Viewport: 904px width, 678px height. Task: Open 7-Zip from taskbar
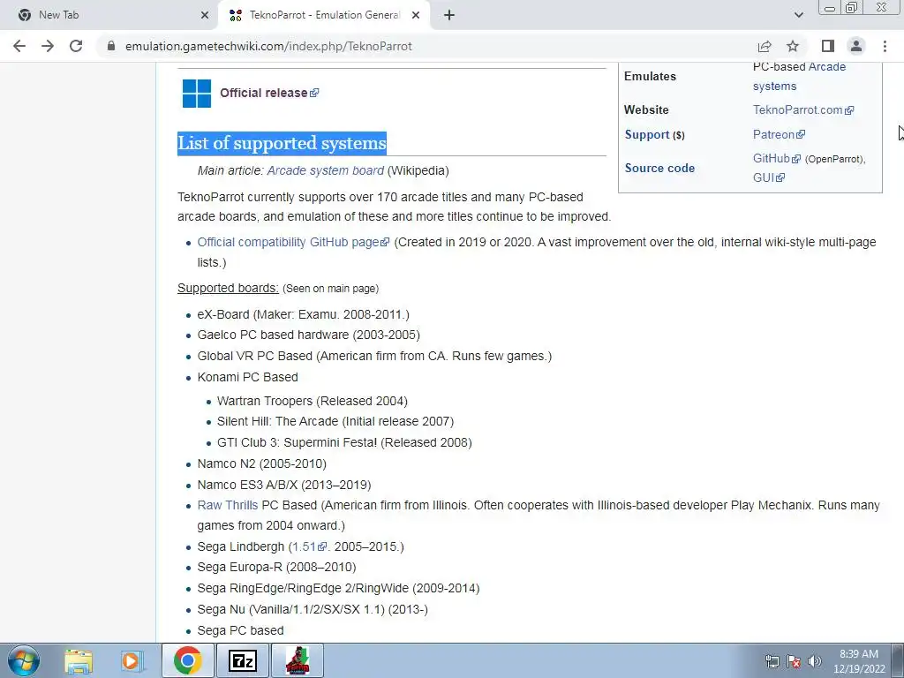pos(242,660)
